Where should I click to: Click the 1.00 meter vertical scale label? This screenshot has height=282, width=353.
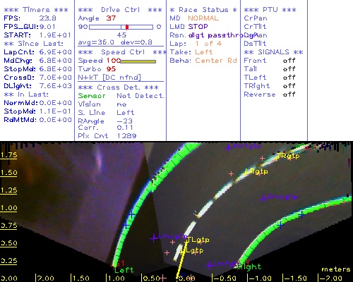tap(8, 208)
